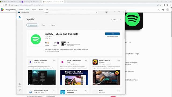Open the Movies tab on Google Play
The image size is (172, 97).
(x=34, y=10)
